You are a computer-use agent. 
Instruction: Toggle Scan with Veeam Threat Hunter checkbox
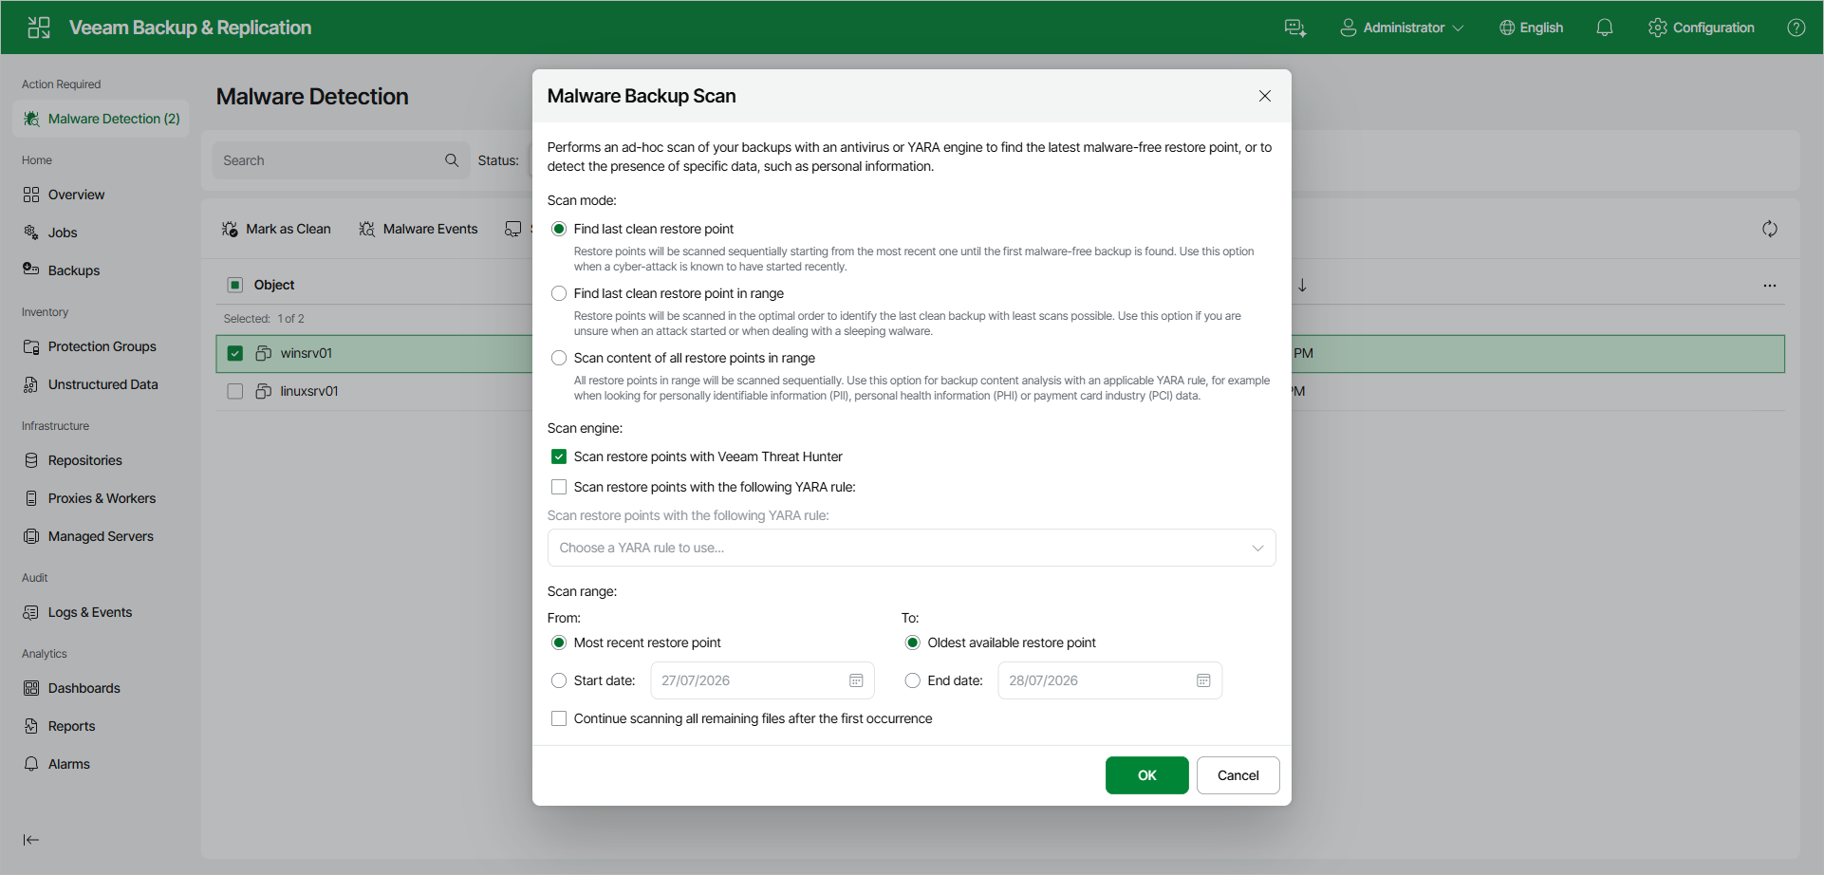(559, 456)
